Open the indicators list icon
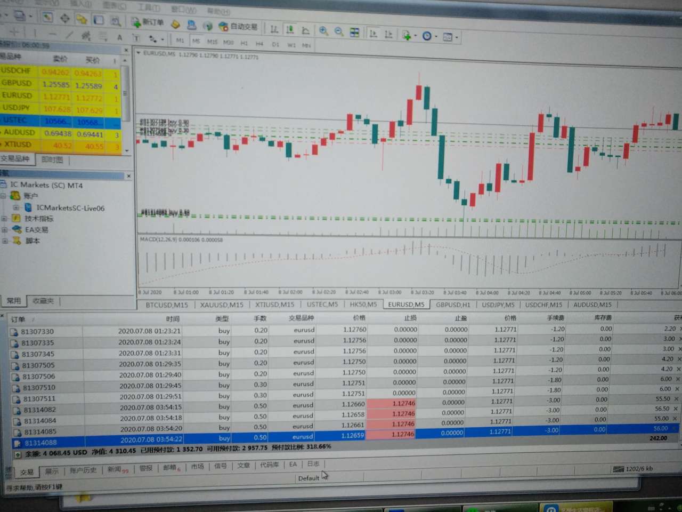Screen dimensions: 682x512 point(407,35)
